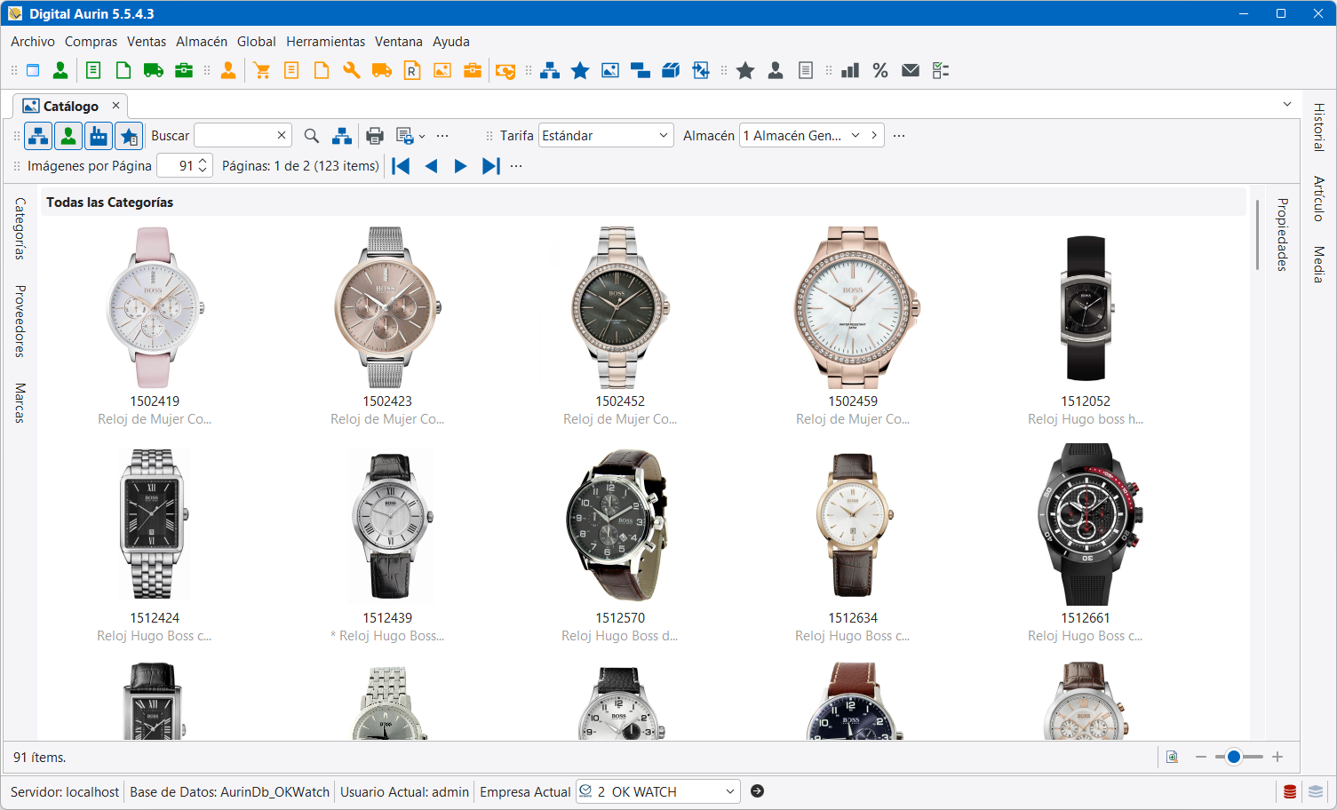1337x810 pixels.
Task: Open the Empresa Actual OK WATCH dropdown
Action: [657, 791]
